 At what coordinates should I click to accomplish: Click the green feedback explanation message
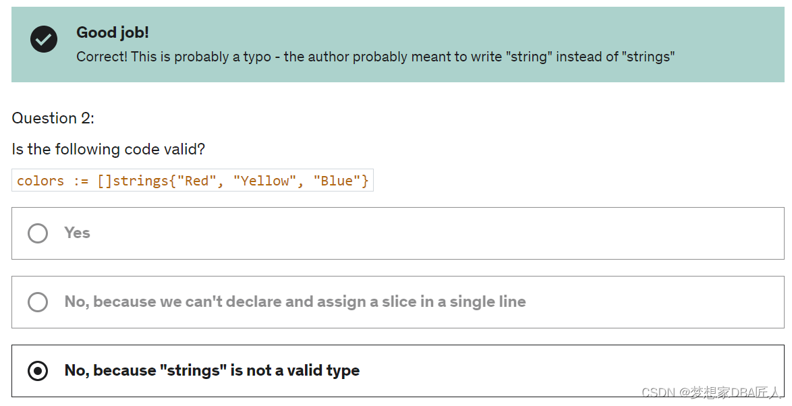375,57
